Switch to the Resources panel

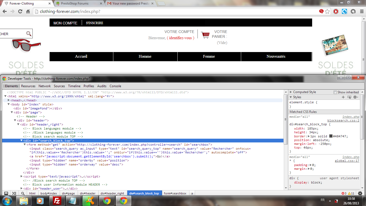coord(28,86)
